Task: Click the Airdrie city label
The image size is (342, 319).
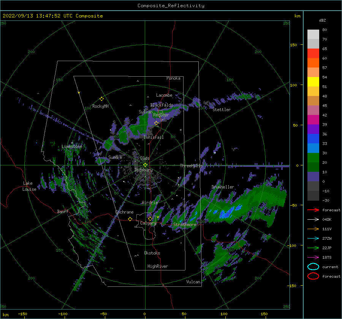Action: (150, 203)
